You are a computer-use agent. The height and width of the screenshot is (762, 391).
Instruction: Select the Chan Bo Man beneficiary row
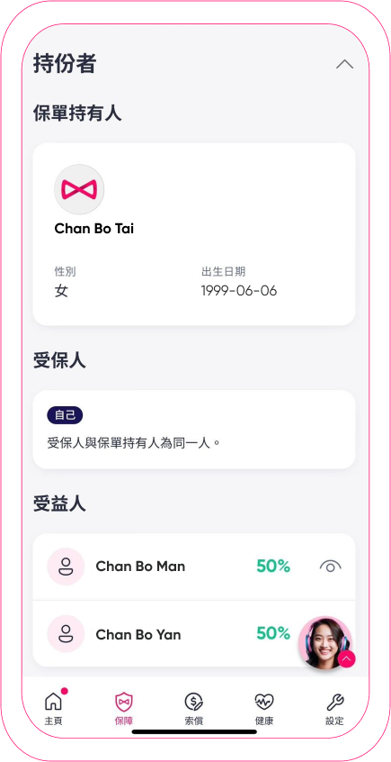tap(194, 567)
